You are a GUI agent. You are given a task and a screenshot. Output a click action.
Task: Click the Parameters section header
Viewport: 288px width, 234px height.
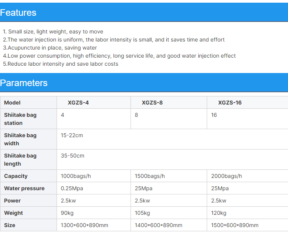pos(144,83)
